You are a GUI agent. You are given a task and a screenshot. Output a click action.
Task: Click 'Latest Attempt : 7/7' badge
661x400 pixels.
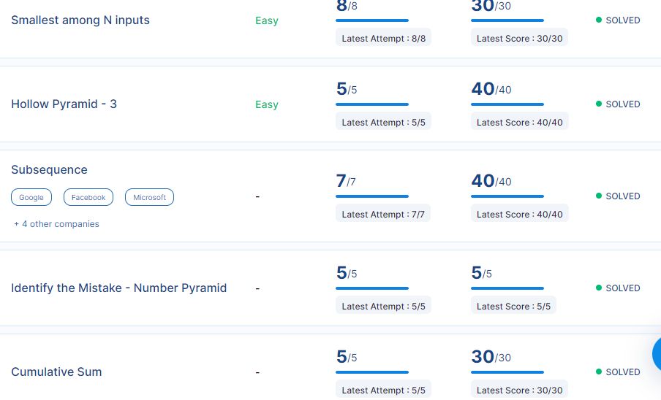tap(383, 214)
